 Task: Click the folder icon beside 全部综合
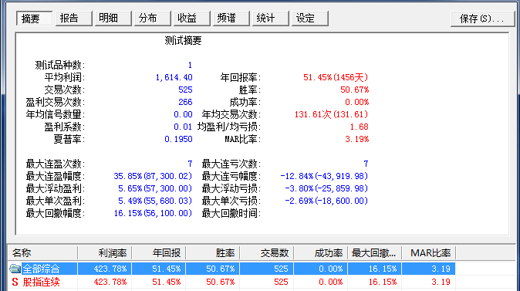(15, 269)
